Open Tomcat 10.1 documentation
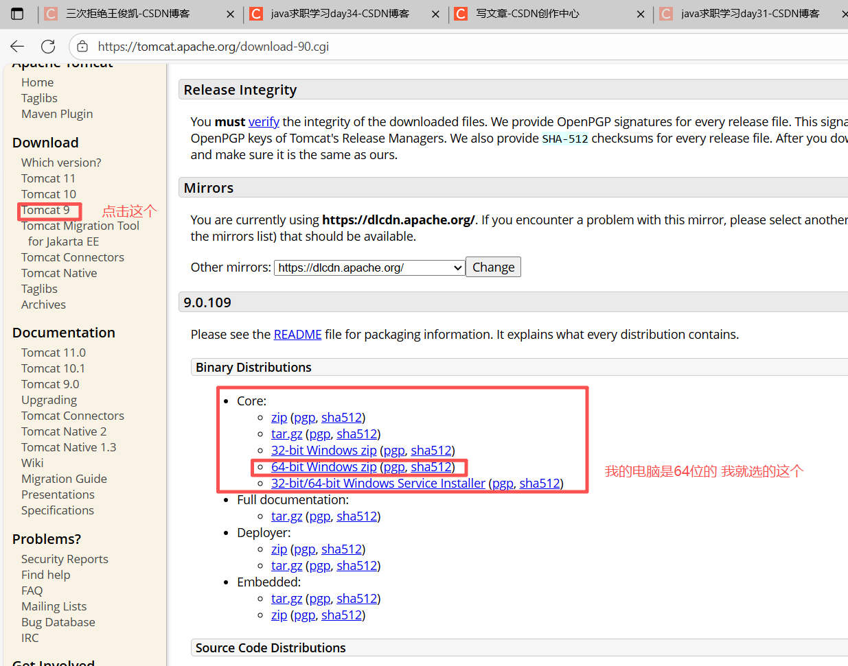Screen dimensions: 848x666 coord(53,368)
